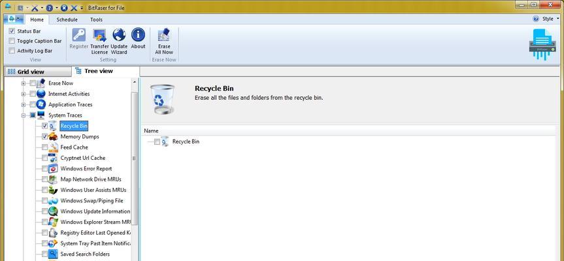
Task: Click the Application Traces Windows icon
Action: (x=41, y=104)
